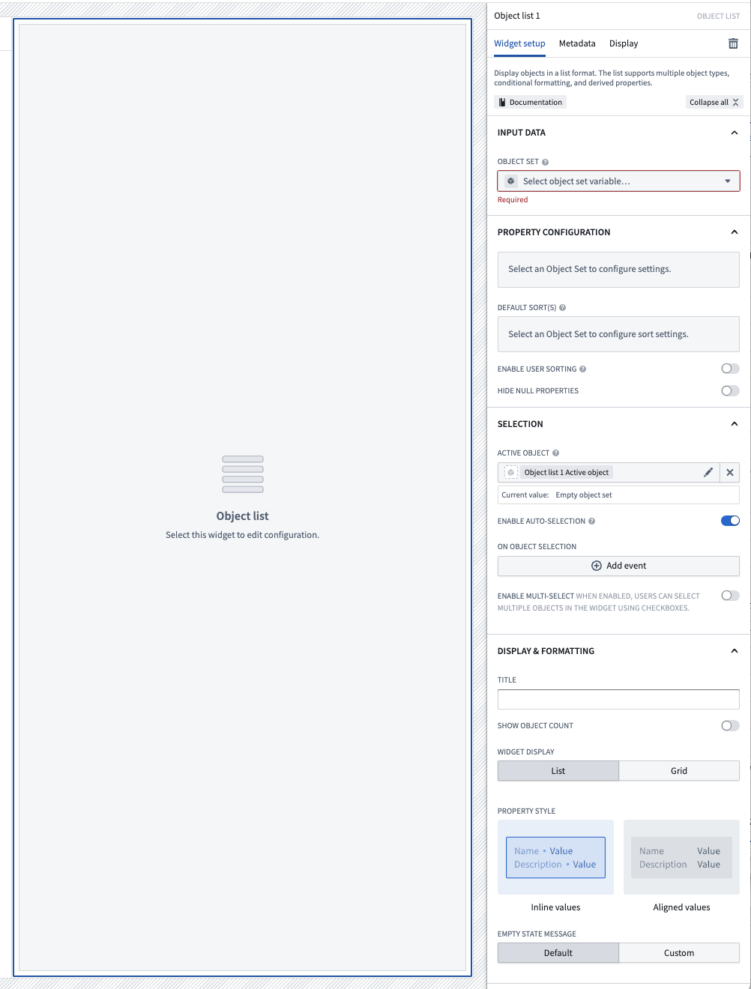Click Add event under On Object Selection
751x989 pixels.
pyautogui.click(x=618, y=566)
